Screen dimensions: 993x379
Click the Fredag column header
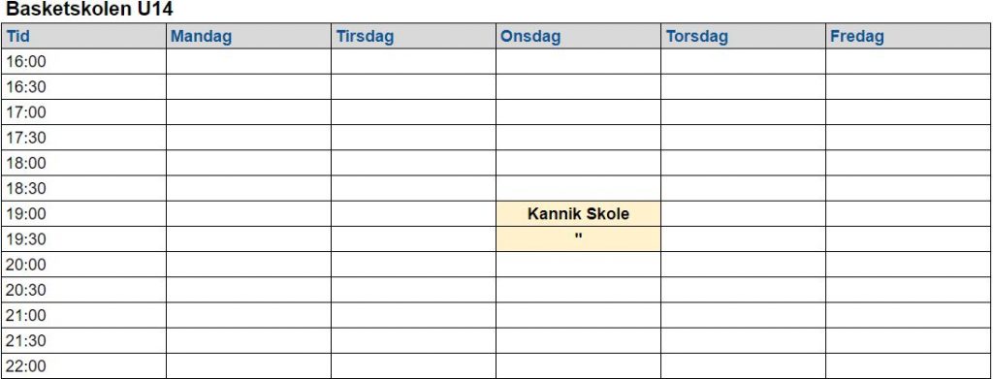click(909, 36)
